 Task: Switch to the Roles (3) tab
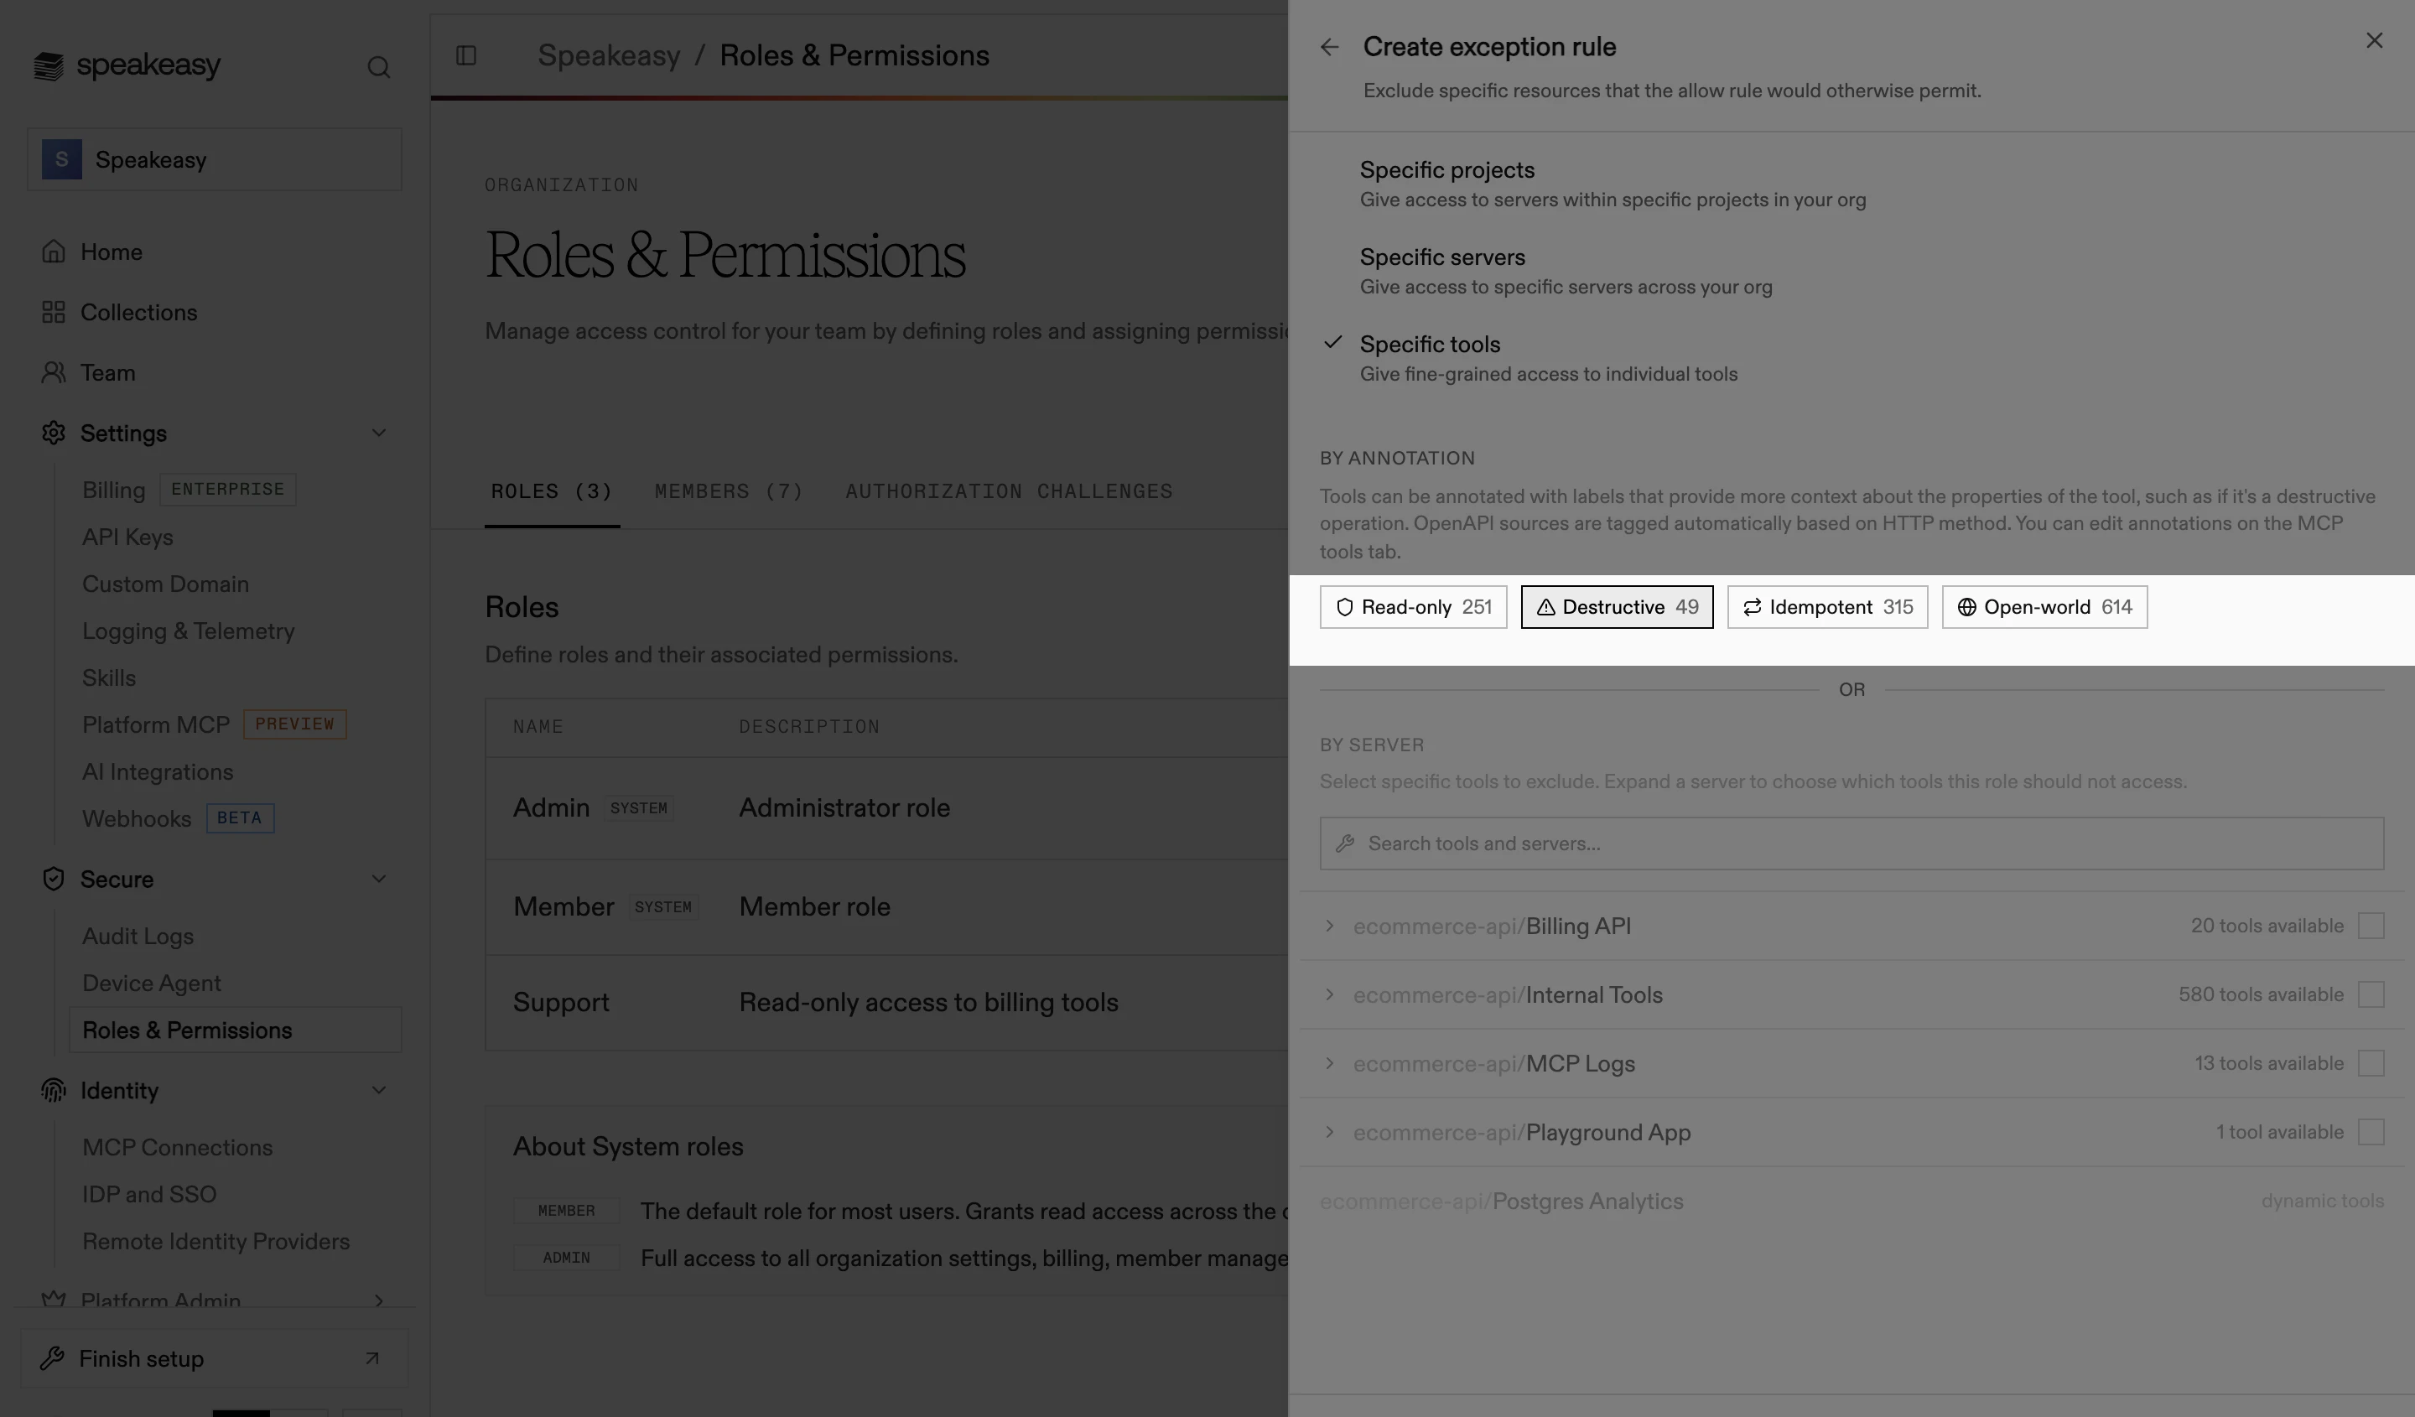552,491
